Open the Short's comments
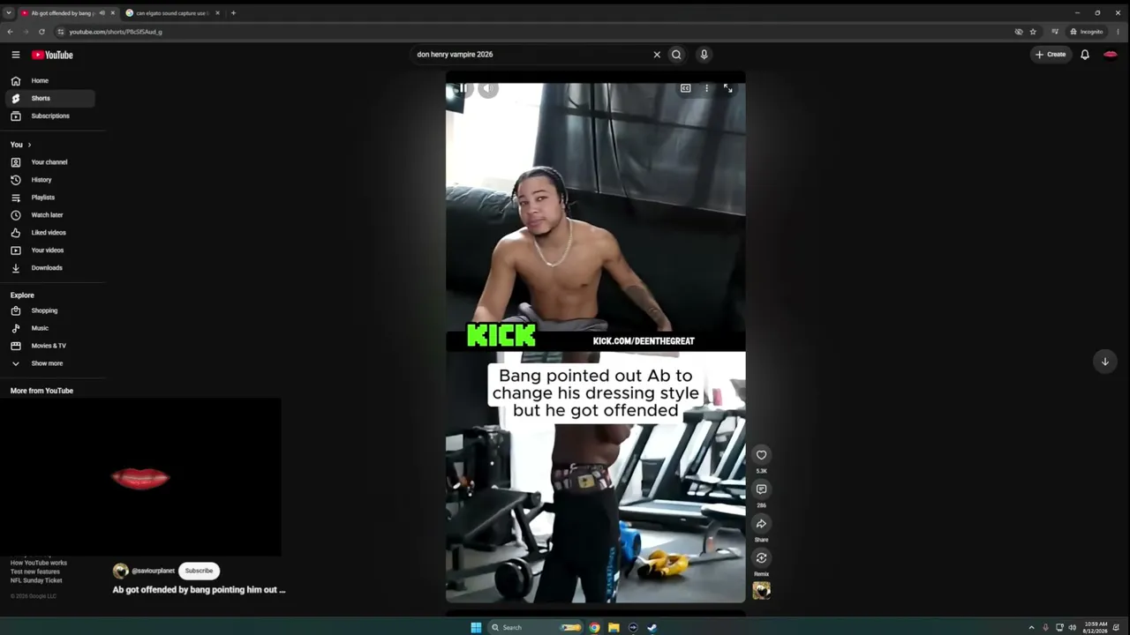Image resolution: width=1130 pixels, height=635 pixels. coord(761,489)
